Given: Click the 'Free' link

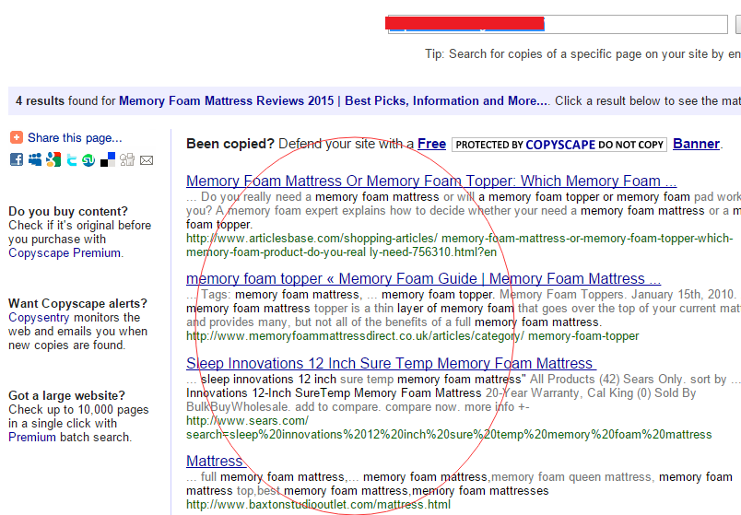Looking at the screenshot, I should 431,144.
